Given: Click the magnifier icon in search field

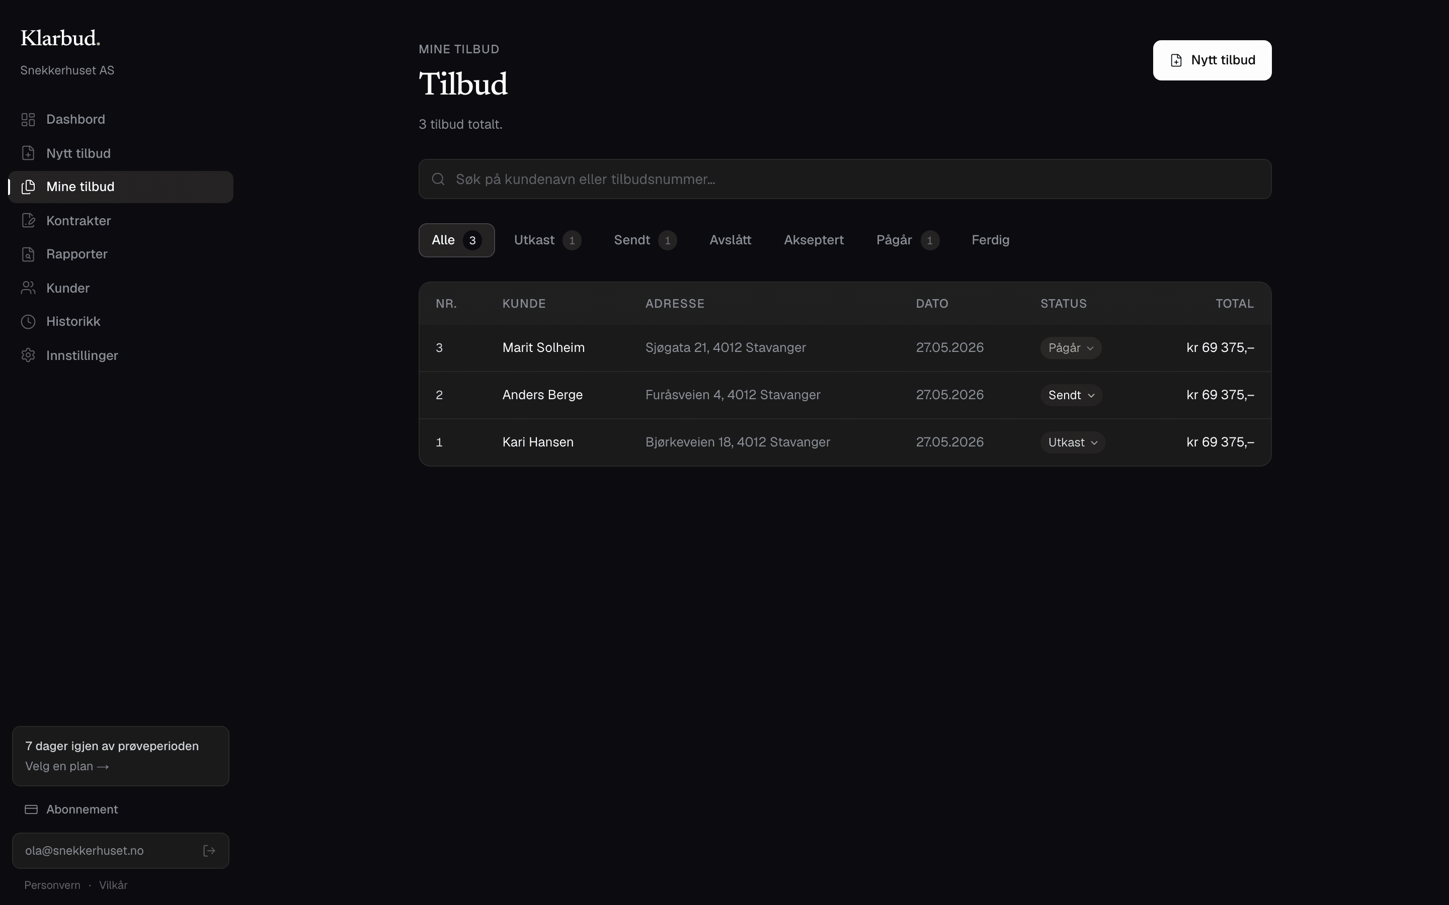Looking at the screenshot, I should [438, 179].
